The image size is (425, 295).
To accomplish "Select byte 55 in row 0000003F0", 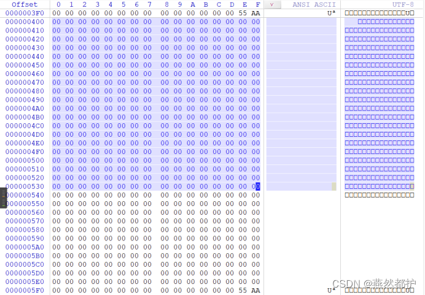I will click(243, 13).
